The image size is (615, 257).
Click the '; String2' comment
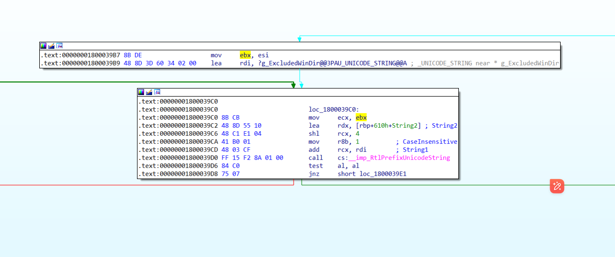(441, 126)
